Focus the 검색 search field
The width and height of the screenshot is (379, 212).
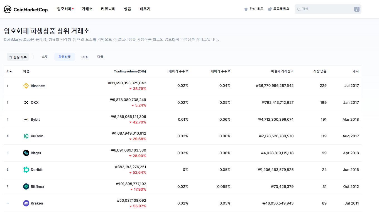(328, 9)
